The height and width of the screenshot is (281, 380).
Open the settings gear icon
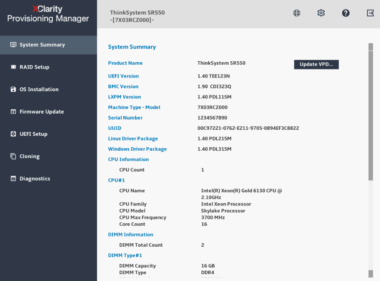coord(321,13)
